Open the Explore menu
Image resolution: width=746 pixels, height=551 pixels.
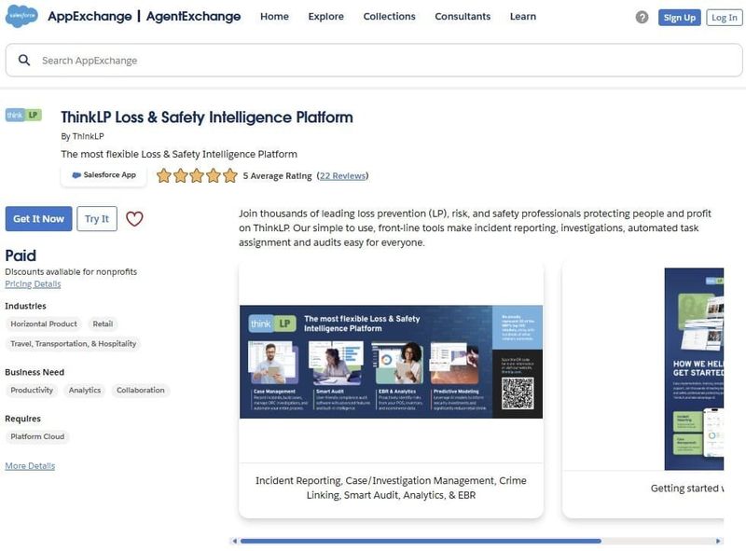point(325,17)
